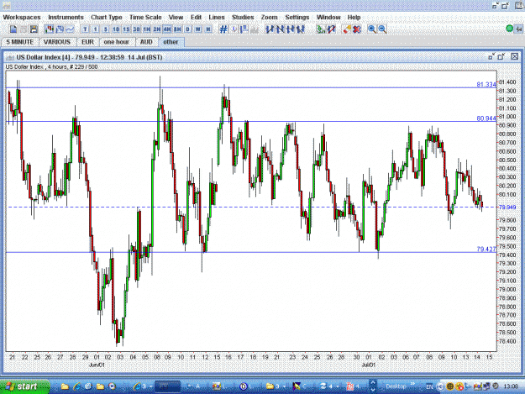Select the weekly (W) time scale button
Viewport: 525px width, 394px height.
pyautogui.click(x=198, y=29)
